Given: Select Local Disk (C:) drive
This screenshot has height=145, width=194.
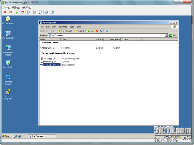Looking at the screenshot, I should pyautogui.click(x=48, y=48).
